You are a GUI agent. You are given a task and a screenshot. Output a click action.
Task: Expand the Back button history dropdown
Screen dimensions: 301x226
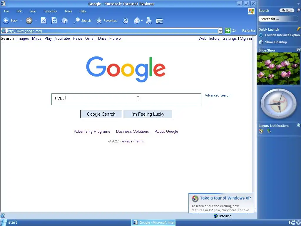point(21,21)
